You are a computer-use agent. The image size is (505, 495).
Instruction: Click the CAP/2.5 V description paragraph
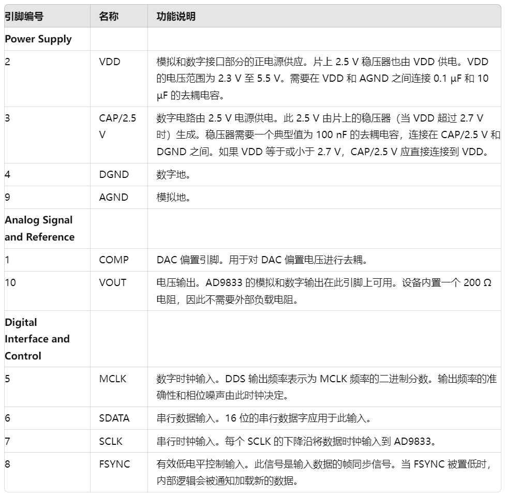coord(328,134)
